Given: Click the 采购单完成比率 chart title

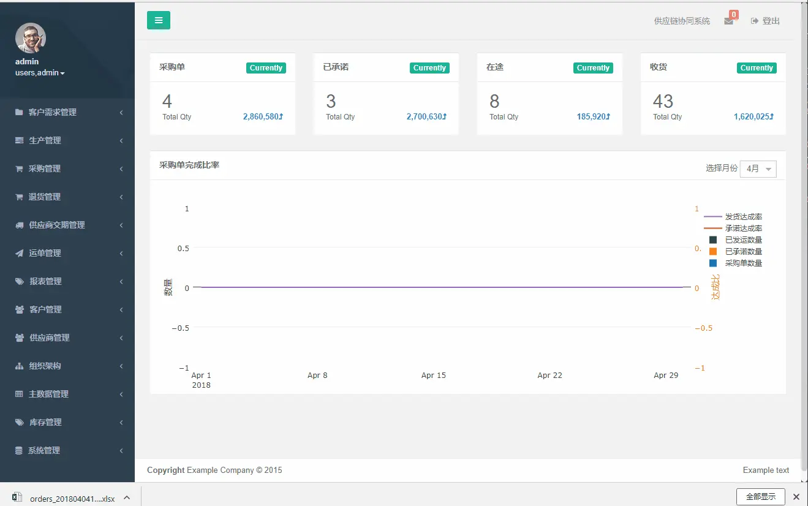Looking at the screenshot, I should click(189, 165).
